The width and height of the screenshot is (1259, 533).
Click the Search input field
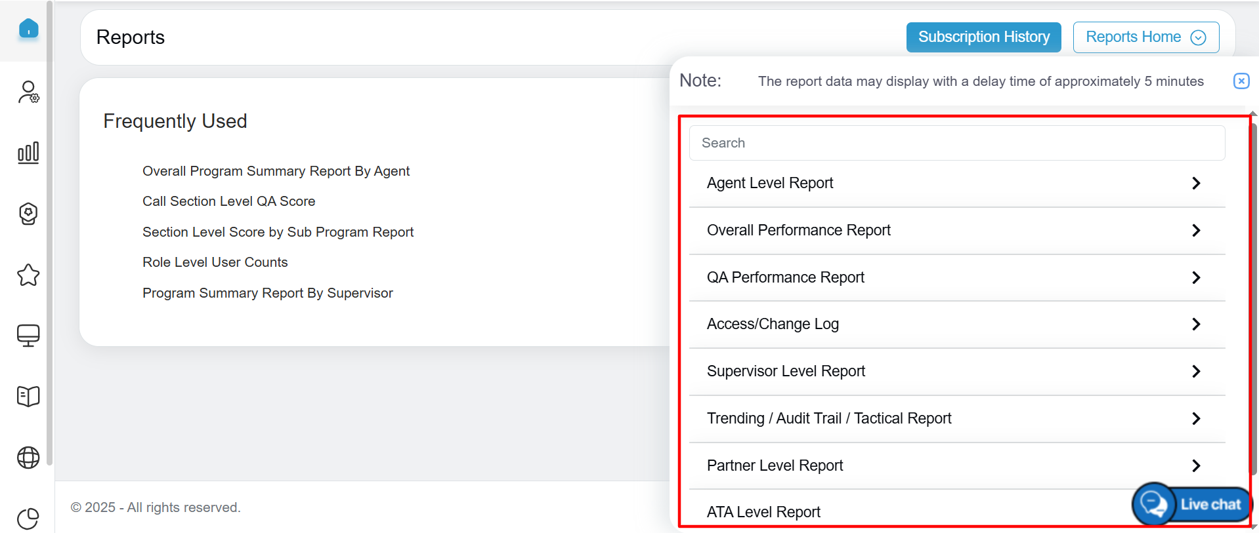[956, 143]
